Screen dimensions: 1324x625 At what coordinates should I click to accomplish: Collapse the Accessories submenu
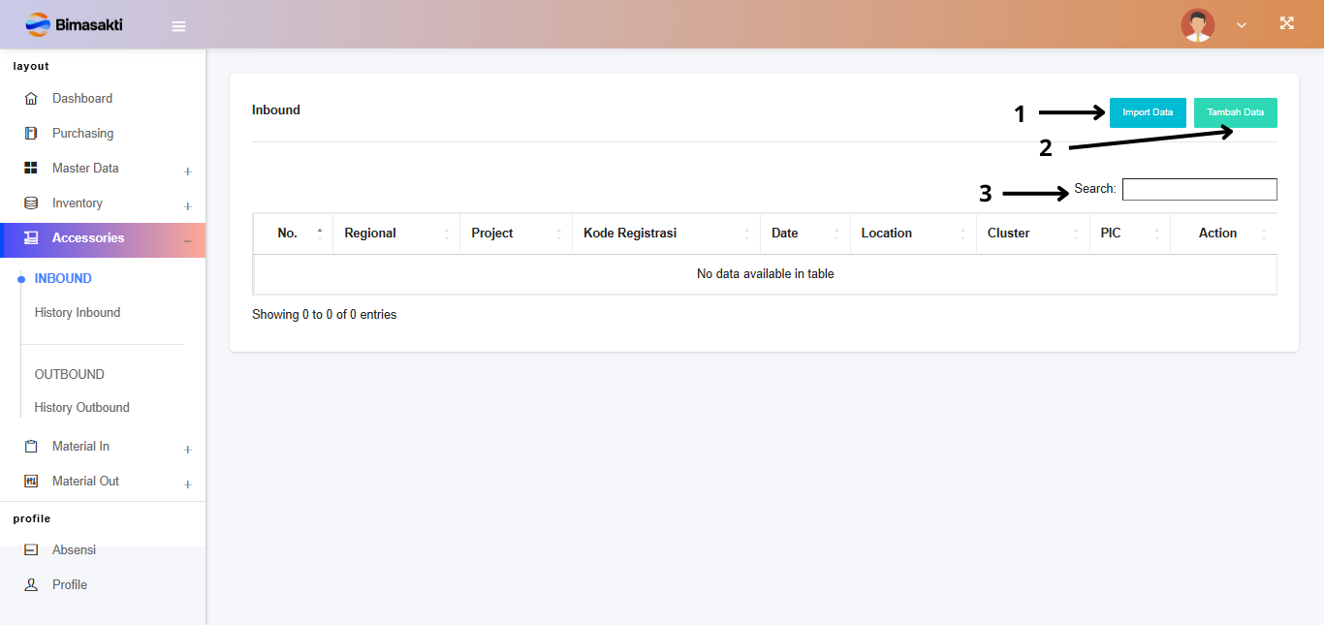tap(187, 240)
